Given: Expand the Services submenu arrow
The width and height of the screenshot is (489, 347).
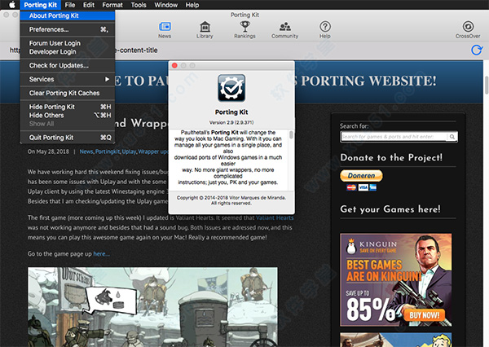Looking at the screenshot, I should pyautogui.click(x=107, y=79).
